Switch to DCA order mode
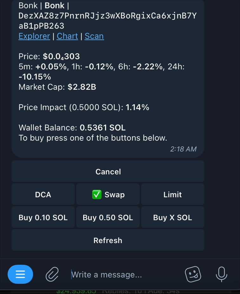This screenshot has height=294, width=240. (43, 194)
